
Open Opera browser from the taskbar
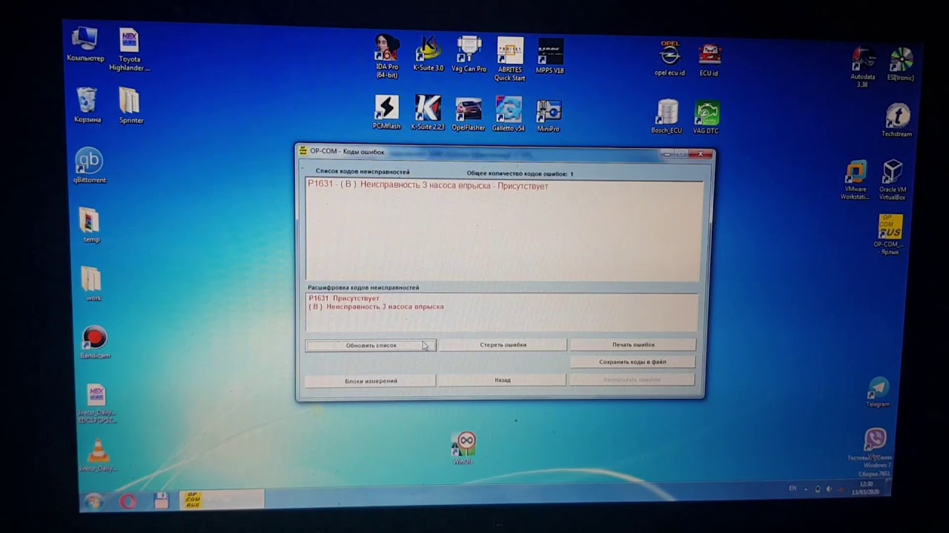pyautogui.click(x=128, y=502)
